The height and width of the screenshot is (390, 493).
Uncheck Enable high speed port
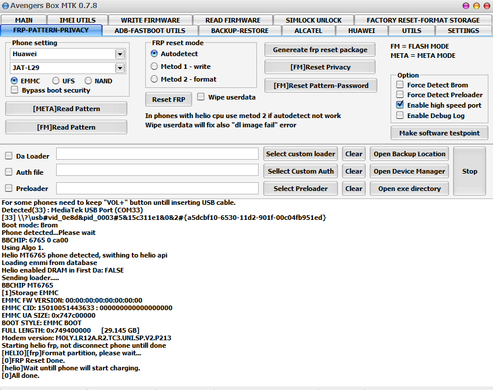click(400, 105)
